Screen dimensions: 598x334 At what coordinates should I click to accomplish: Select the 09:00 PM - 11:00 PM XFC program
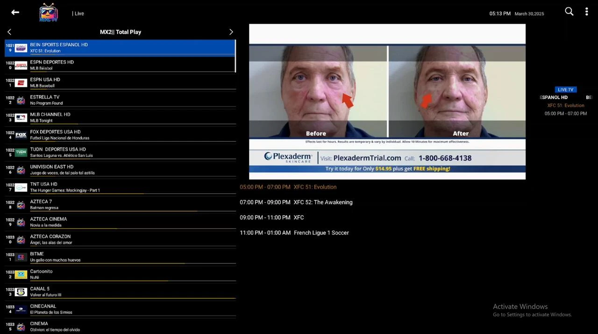pyautogui.click(x=272, y=218)
